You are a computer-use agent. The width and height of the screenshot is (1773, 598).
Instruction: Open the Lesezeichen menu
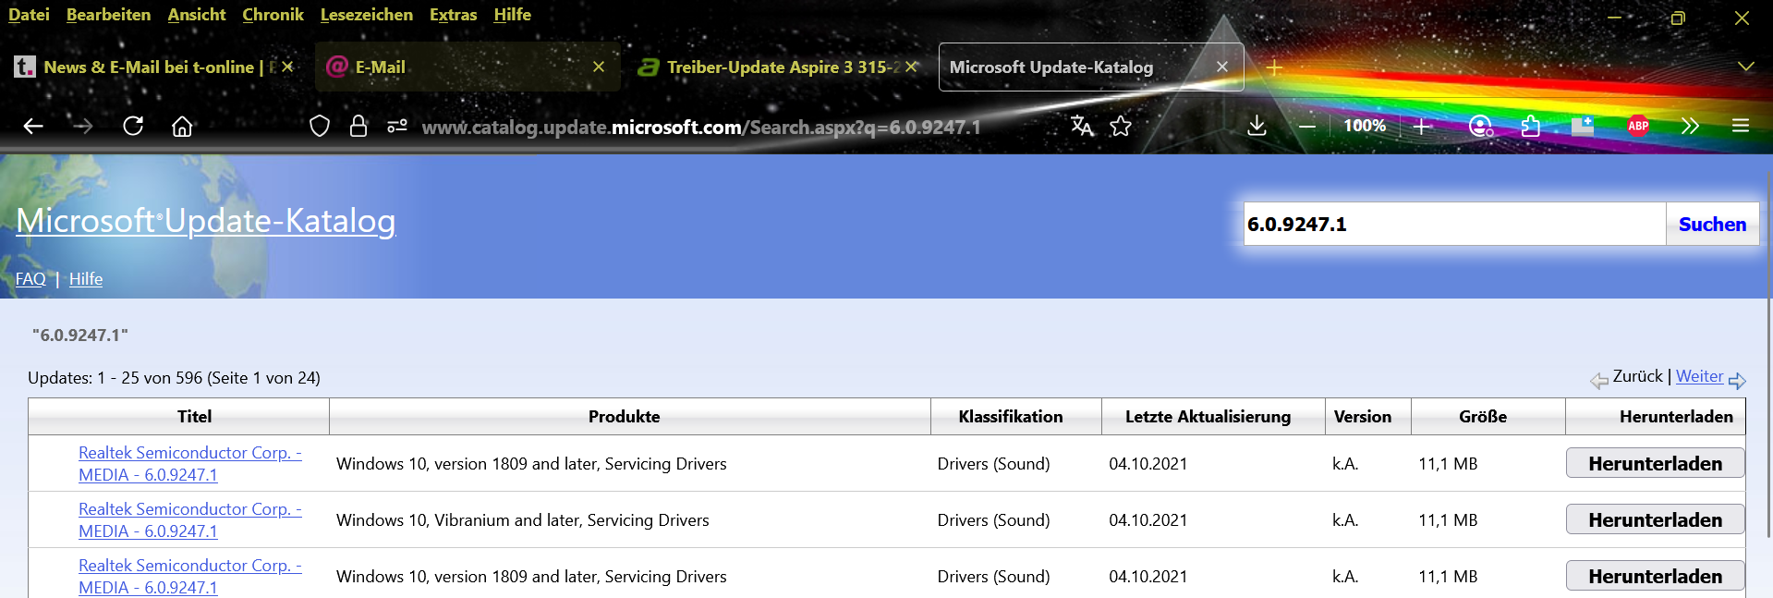[x=367, y=15]
